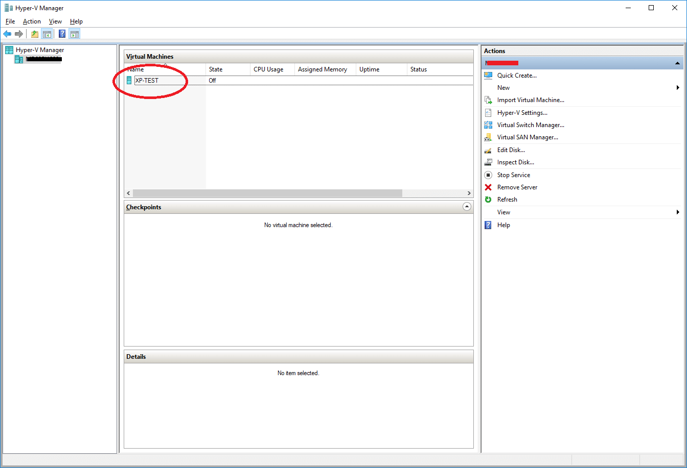Sort by CPU Usage column header
The image size is (687, 468).
pyautogui.click(x=272, y=69)
